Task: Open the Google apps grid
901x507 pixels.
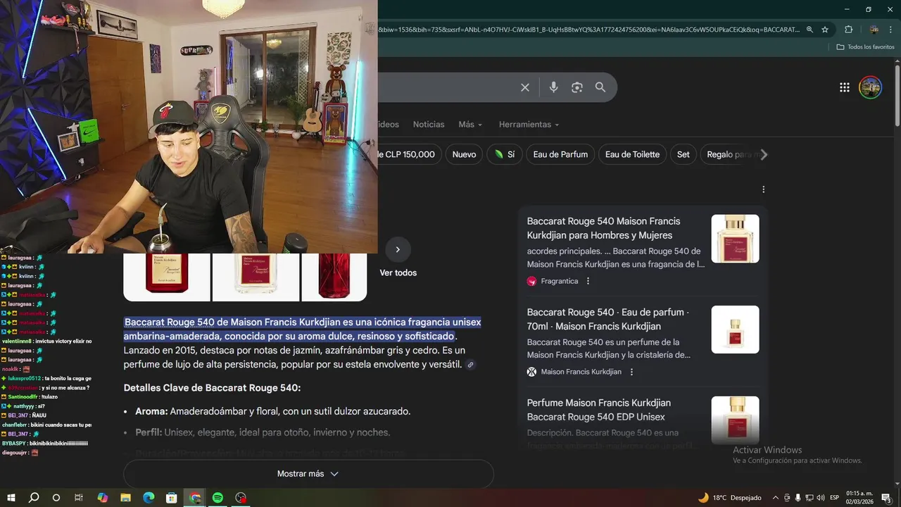Action: click(x=845, y=87)
